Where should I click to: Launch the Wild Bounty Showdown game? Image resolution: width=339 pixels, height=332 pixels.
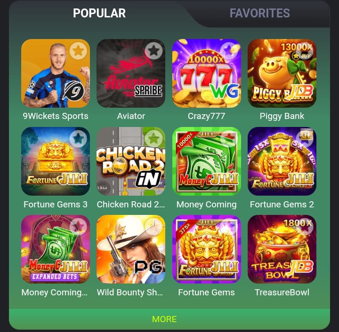coord(131,249)
